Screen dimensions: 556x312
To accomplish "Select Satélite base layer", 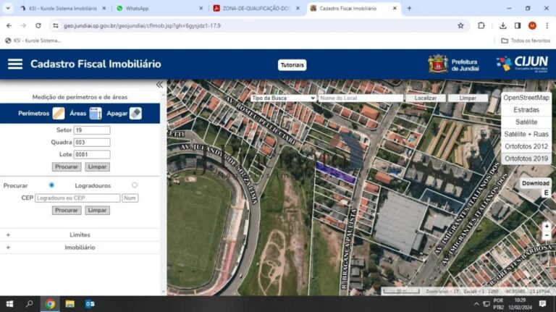I will [526, 122].
